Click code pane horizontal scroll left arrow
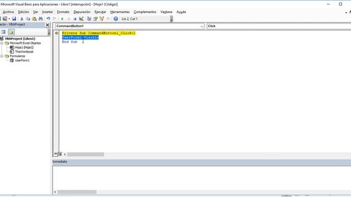351x197 pixels. [65, 154]
